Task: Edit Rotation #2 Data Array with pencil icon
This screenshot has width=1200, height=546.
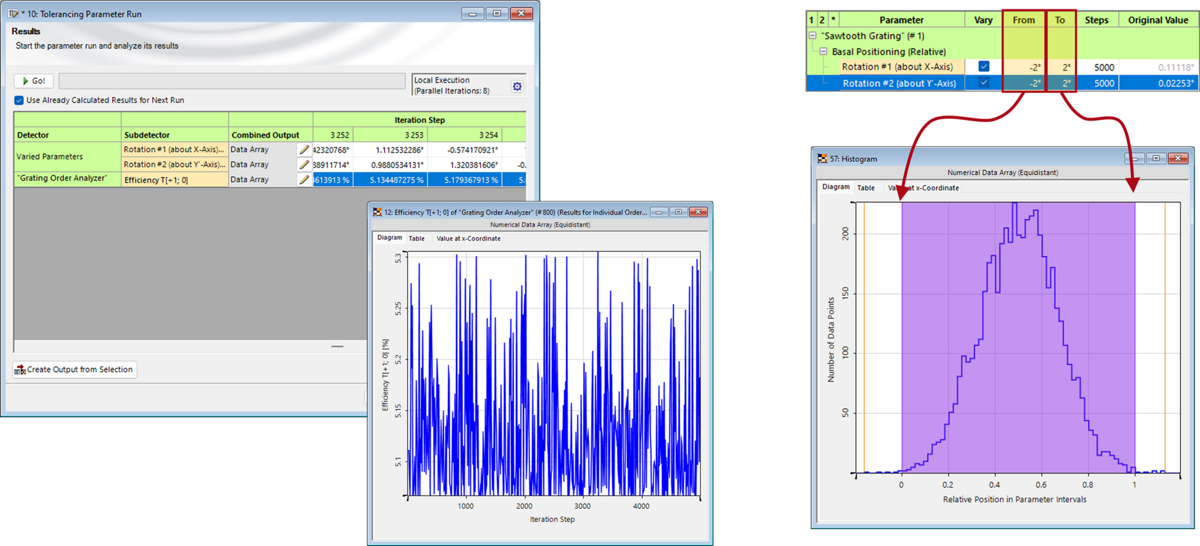Action: (304, 164)
